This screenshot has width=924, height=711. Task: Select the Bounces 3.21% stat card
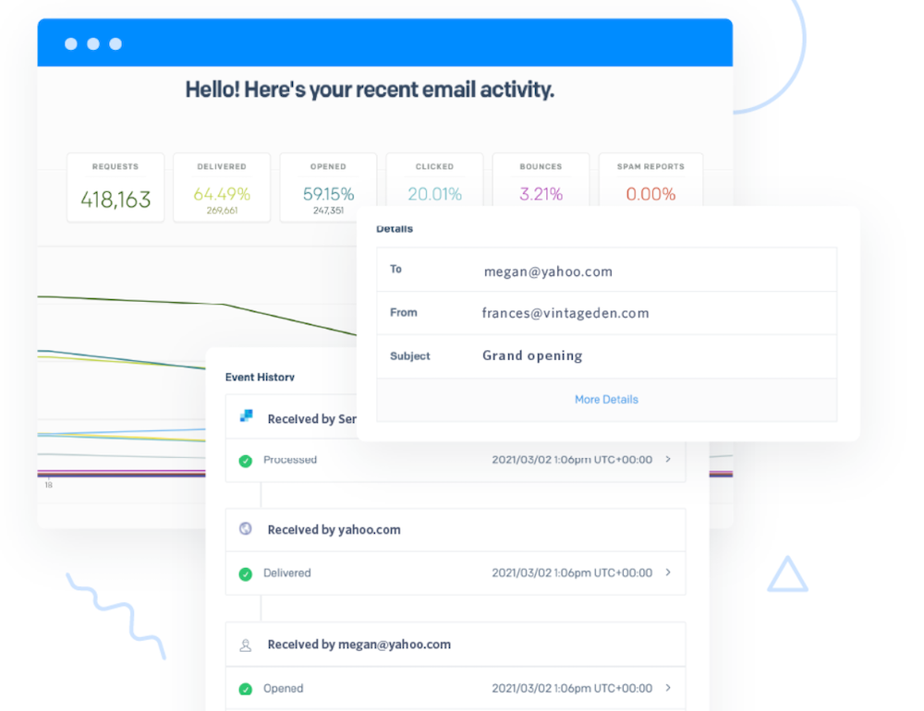541,180
